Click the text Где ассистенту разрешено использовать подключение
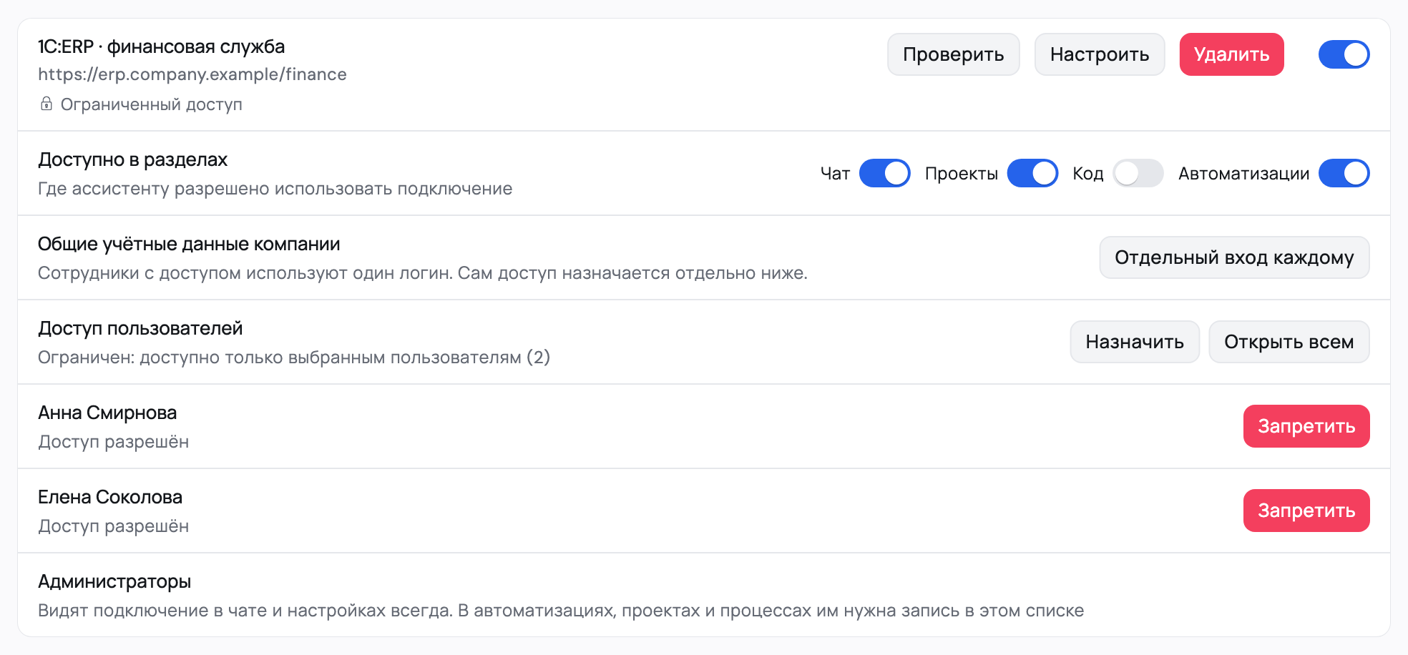The image size is (1408, 655). 275,189
